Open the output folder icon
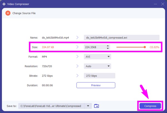This screenshot has height=113, width=167. coord(96,106)
